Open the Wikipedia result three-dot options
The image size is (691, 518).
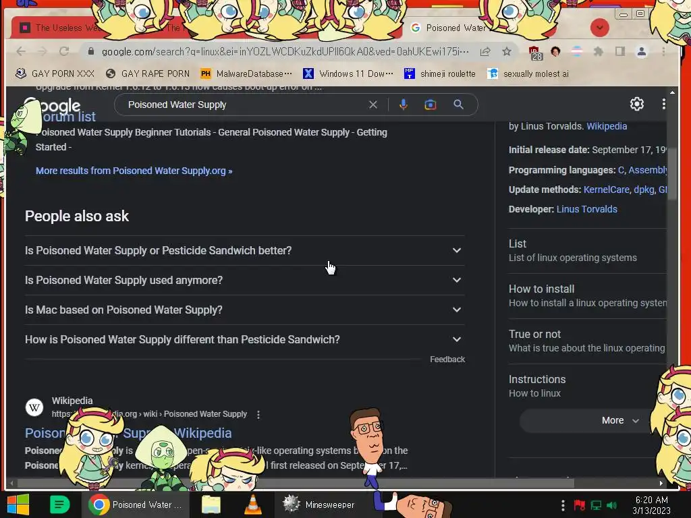point(258,415)
